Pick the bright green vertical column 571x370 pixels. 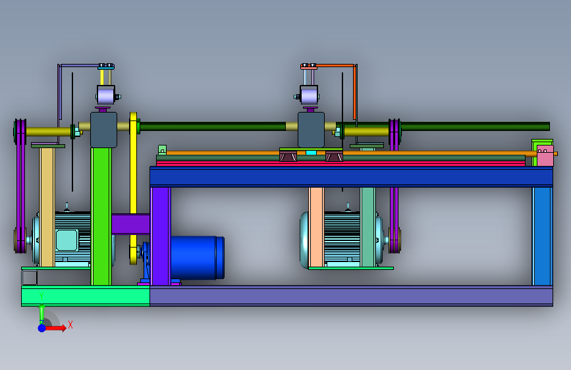[x=101, y=216]
